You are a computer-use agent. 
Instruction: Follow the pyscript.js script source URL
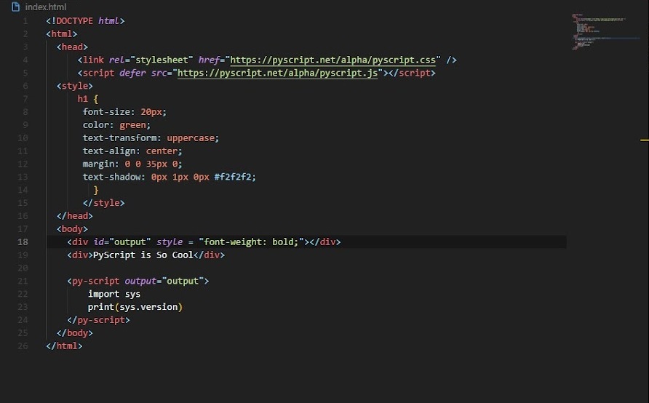coord(277,73)
